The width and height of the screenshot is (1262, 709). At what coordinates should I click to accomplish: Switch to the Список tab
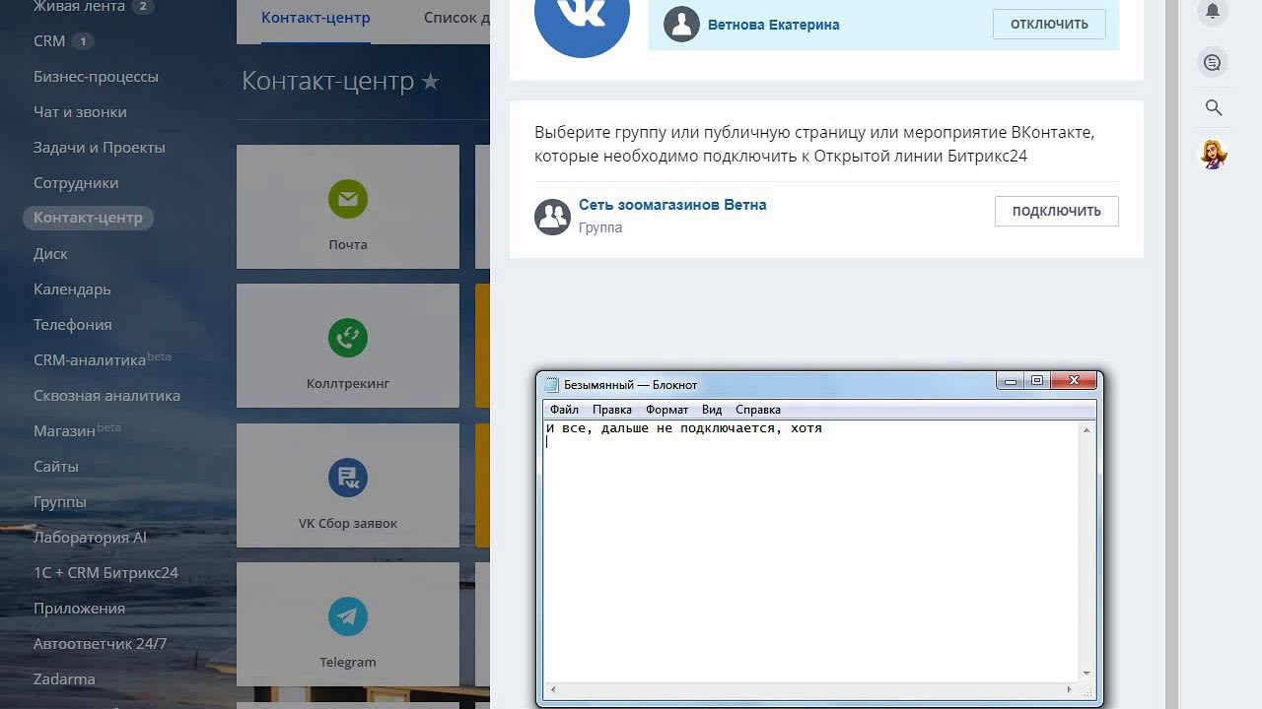pyautogui.click(x=456, y=18)
